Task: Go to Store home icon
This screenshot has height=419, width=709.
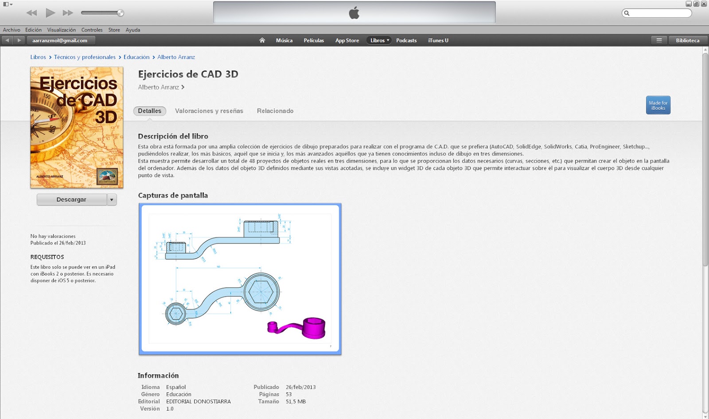Action: (262, 40)
